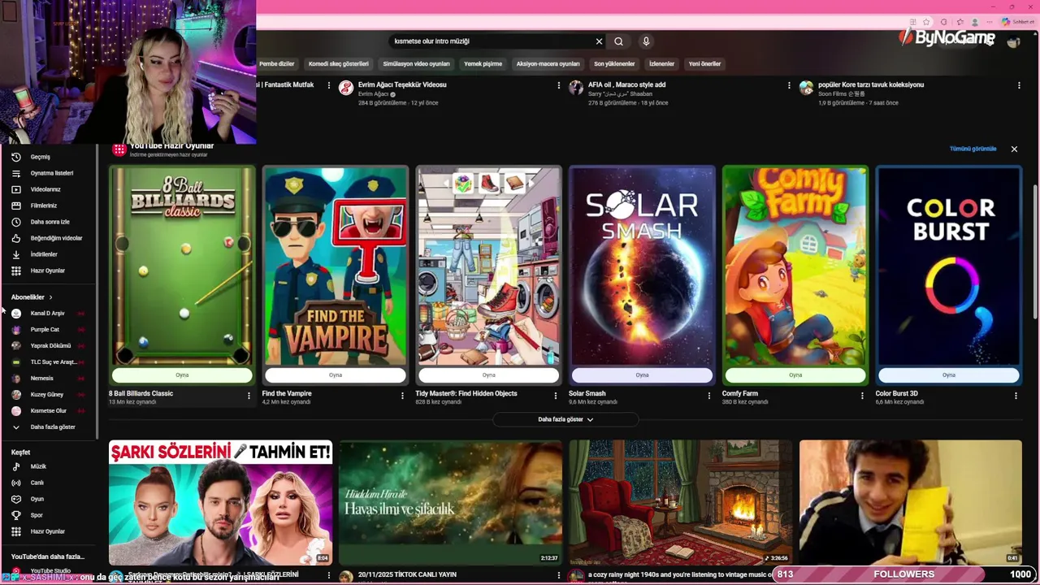
Task: Expand Abonelikler subscriptions chevron
Action: (x=50, y=297)
